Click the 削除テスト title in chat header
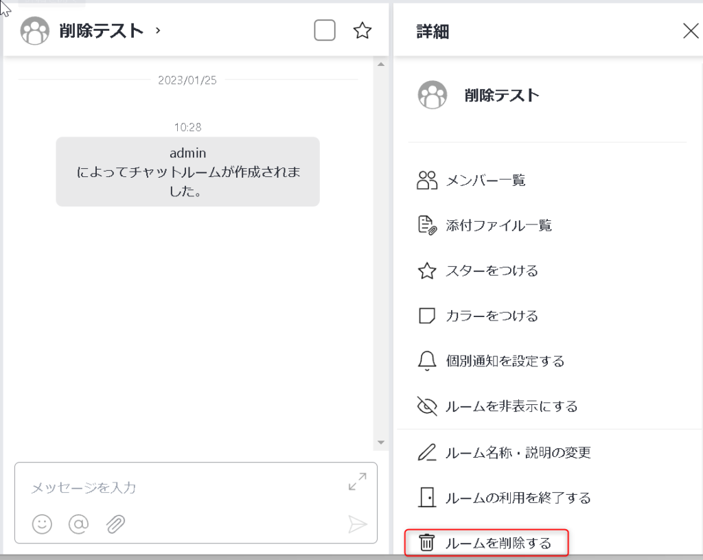 (102, 31)
